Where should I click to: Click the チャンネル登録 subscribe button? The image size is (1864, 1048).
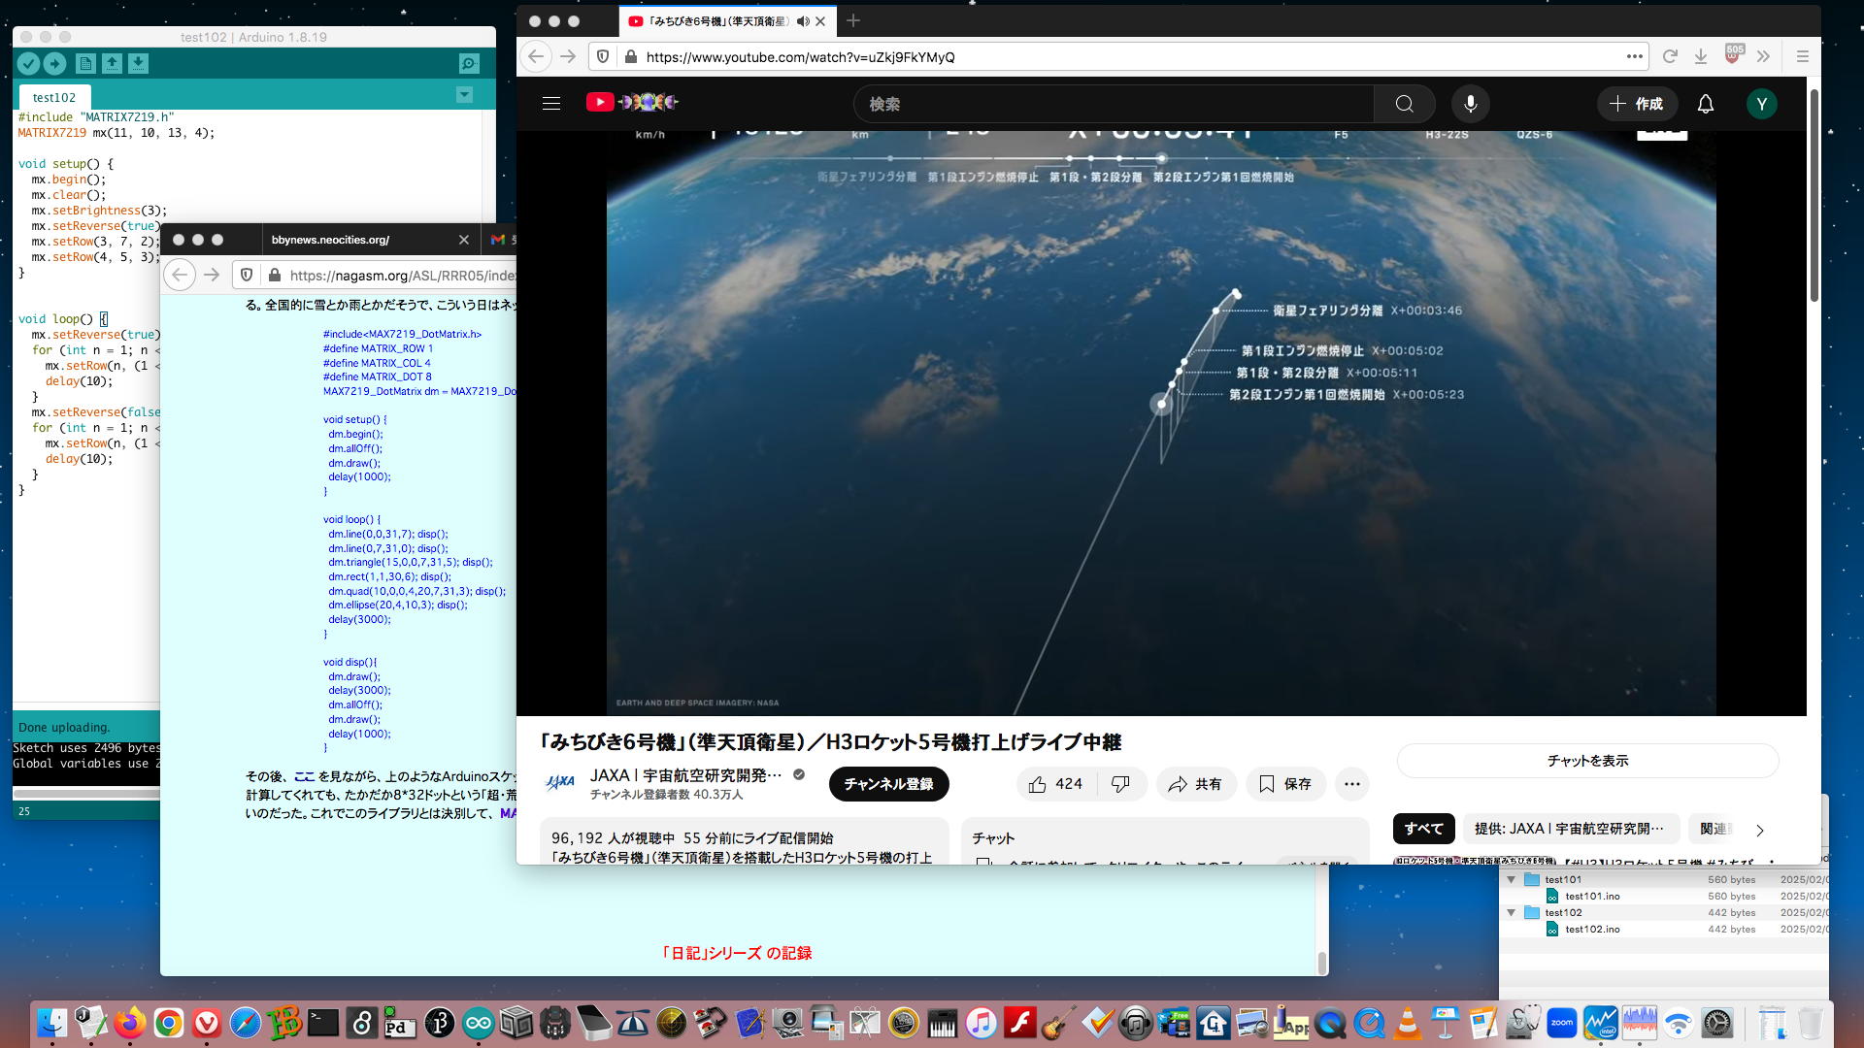click(x=887, y=784)
